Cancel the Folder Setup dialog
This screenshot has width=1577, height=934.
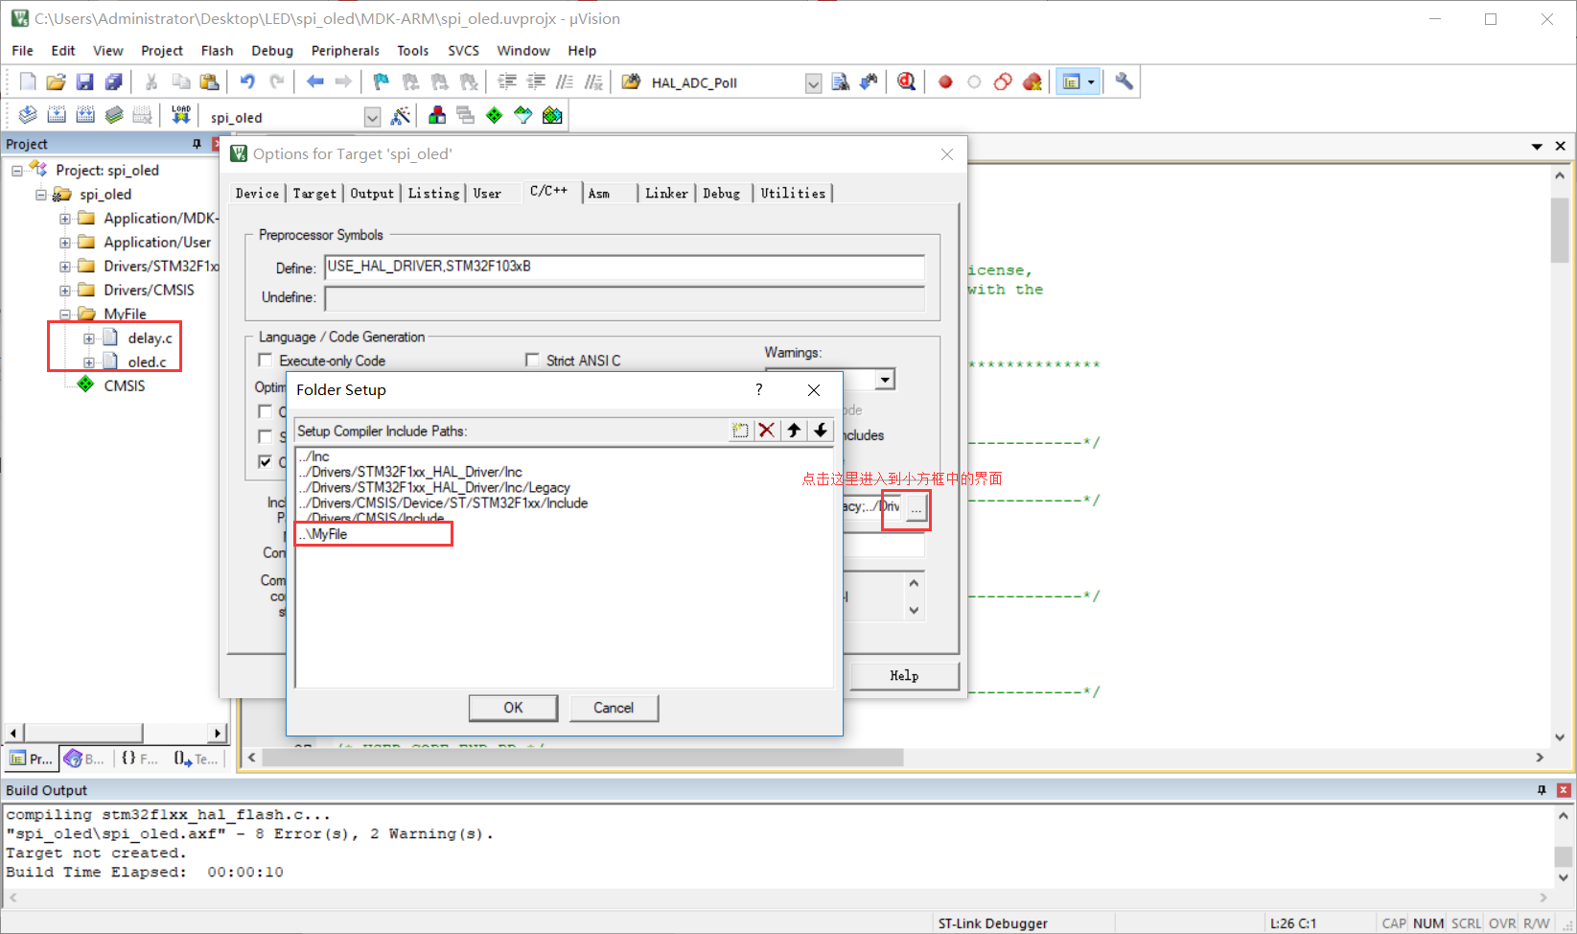(614, 708)
